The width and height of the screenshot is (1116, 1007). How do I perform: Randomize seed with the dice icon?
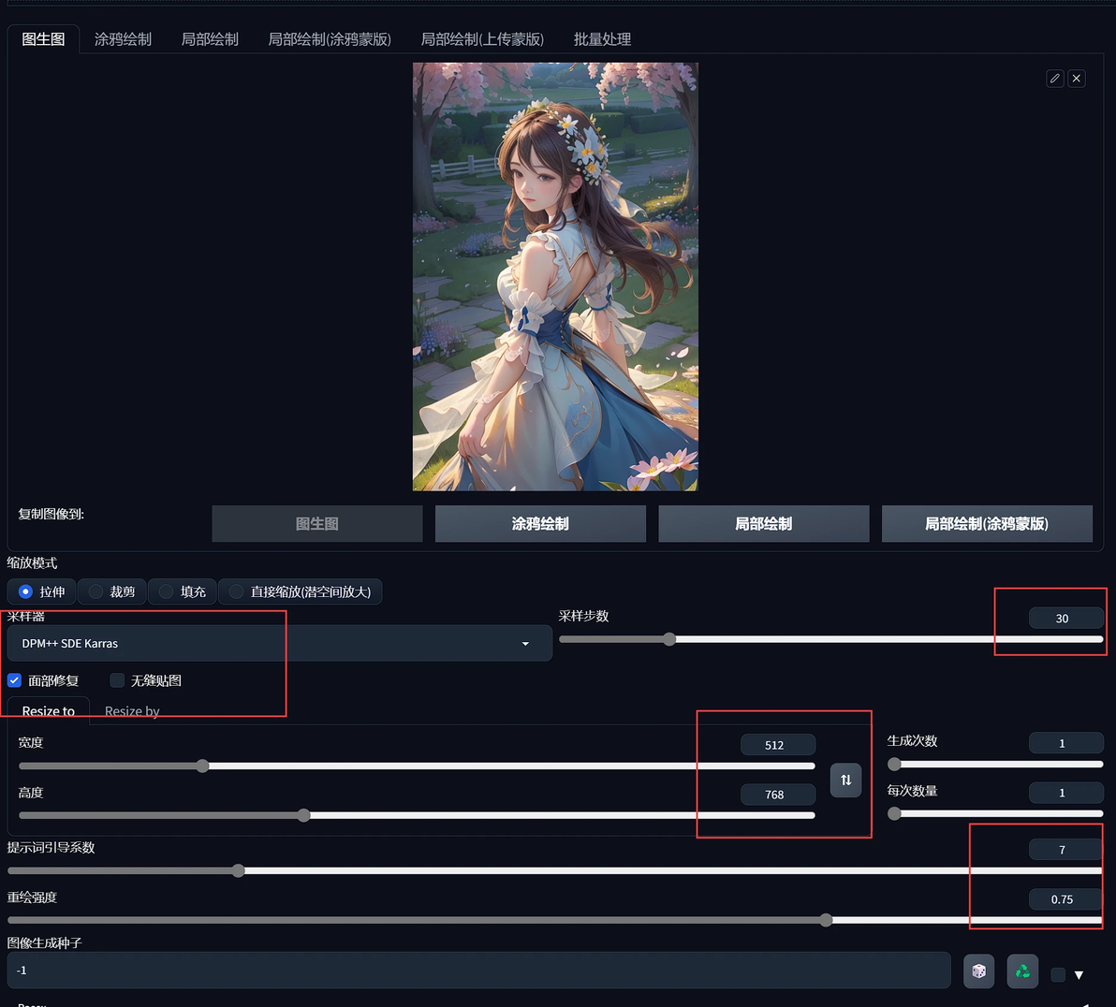click(x=978, y=971)
